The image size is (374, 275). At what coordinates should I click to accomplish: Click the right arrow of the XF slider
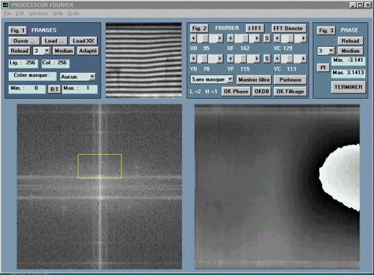[x=257, y=38]
